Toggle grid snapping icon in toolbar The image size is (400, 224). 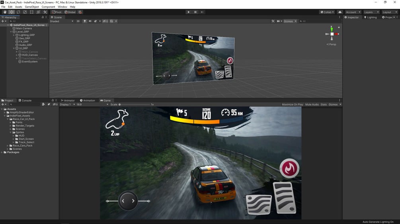pos(80,12)
